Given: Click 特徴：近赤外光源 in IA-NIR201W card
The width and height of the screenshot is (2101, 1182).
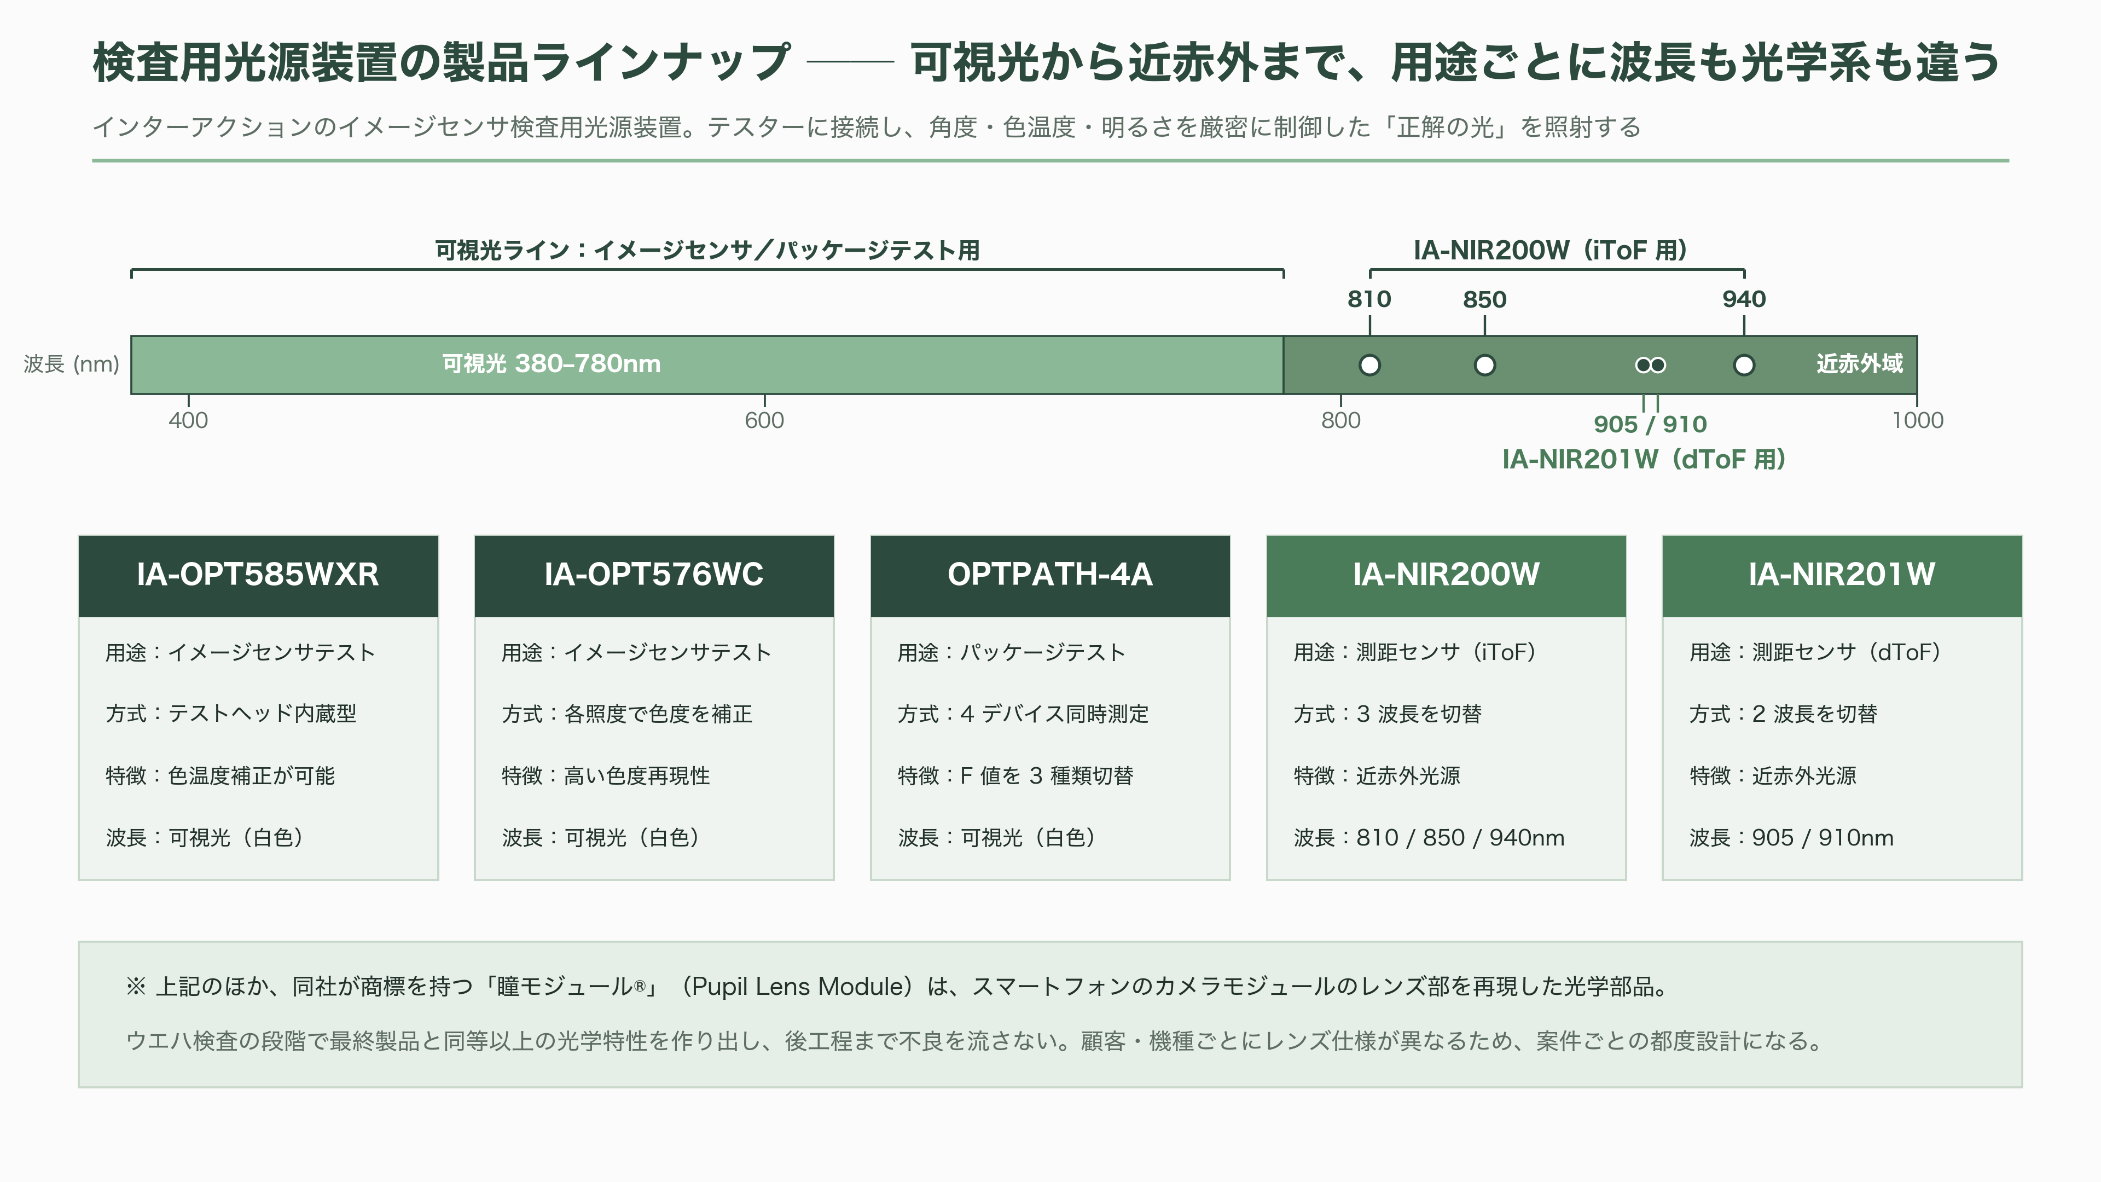Looking at the screenshot, I should 1773,776.
